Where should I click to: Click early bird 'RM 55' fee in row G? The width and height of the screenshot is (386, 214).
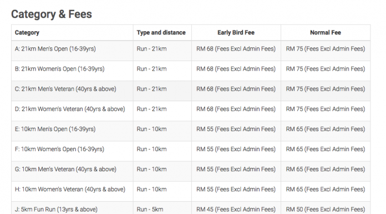point(205,169)
